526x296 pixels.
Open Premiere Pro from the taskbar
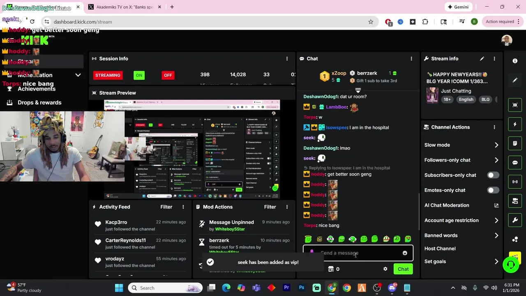coord(286,288)
